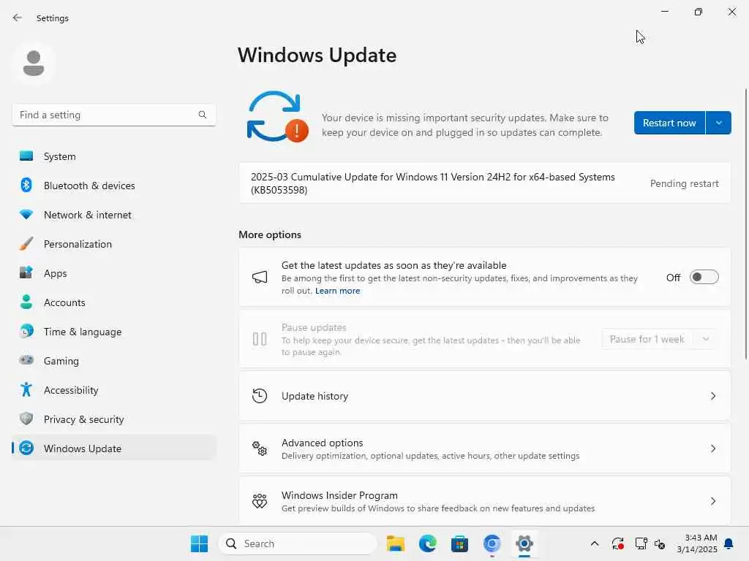Open the Windows Start menu

(x=199, y=543)
